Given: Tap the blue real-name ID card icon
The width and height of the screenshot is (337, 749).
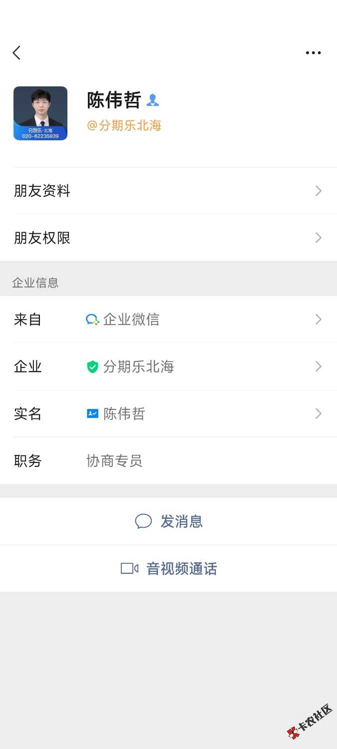Looking at the screenshot, I should click(x=92, y=413).
